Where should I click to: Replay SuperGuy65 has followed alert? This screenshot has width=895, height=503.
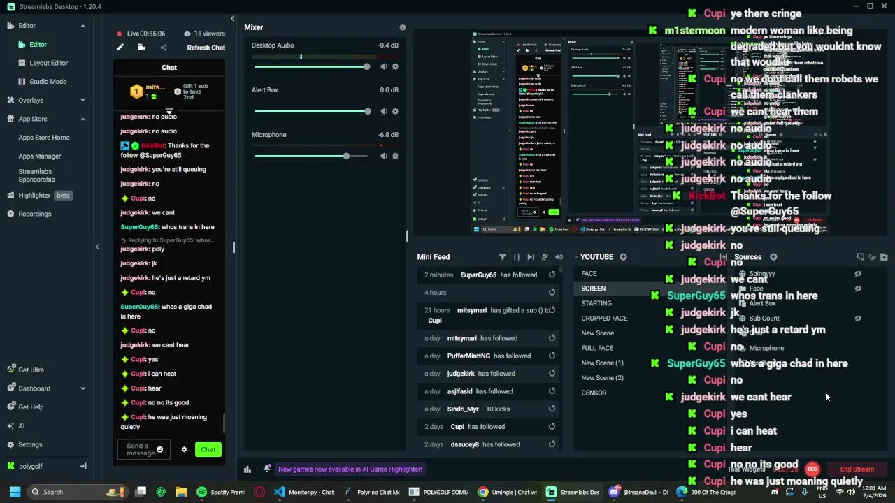(x=552, y=275)
